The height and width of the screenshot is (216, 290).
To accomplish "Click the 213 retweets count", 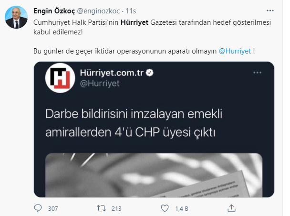I will click(116, 208).
